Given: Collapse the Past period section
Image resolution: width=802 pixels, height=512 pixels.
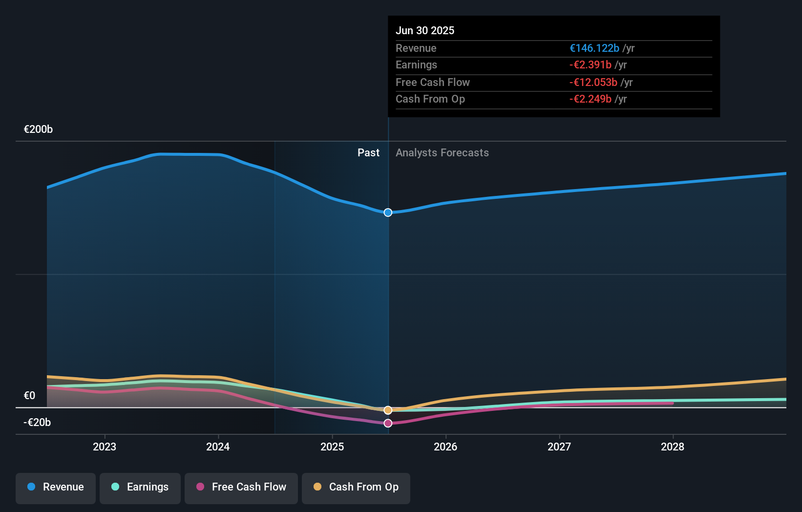Looking at the screenshot, I should 368,152.
